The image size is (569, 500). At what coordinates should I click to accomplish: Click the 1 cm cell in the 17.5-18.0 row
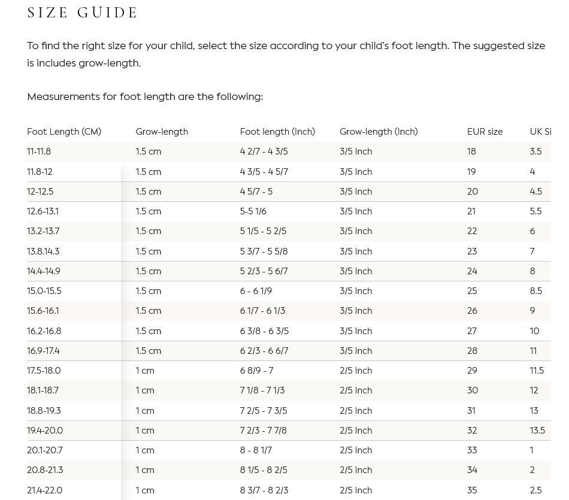(145, 371)
